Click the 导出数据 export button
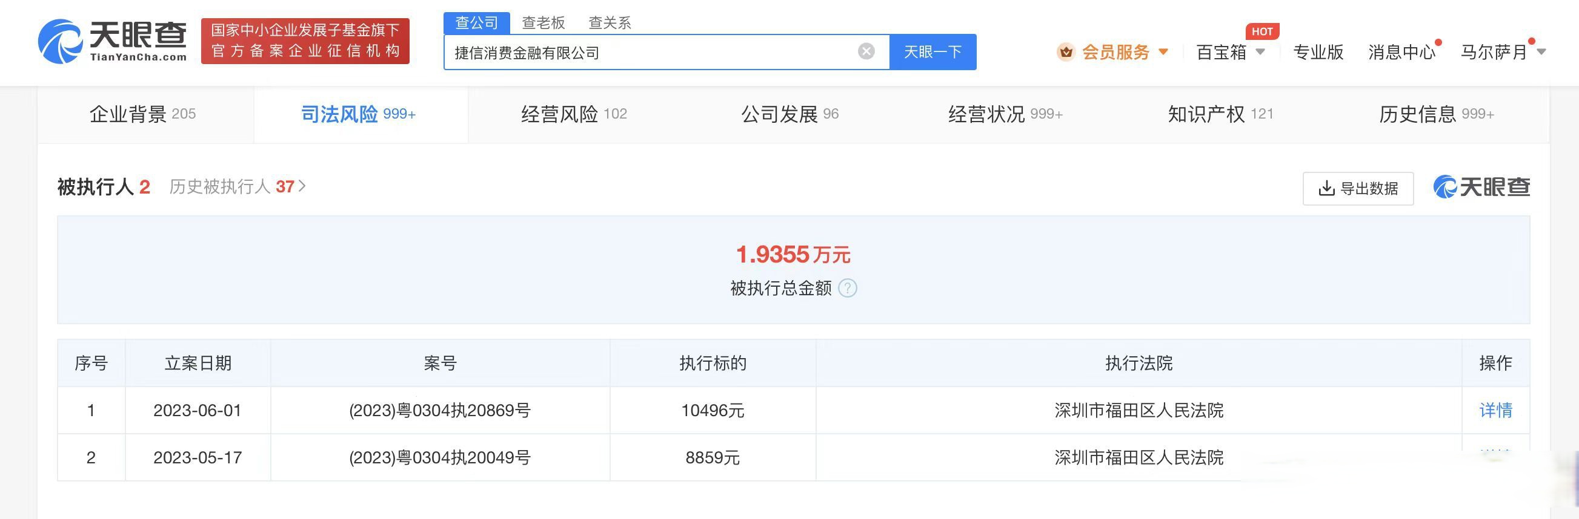The height and width of the screenshot is (519, 1579). click(x=1358, y=189)
